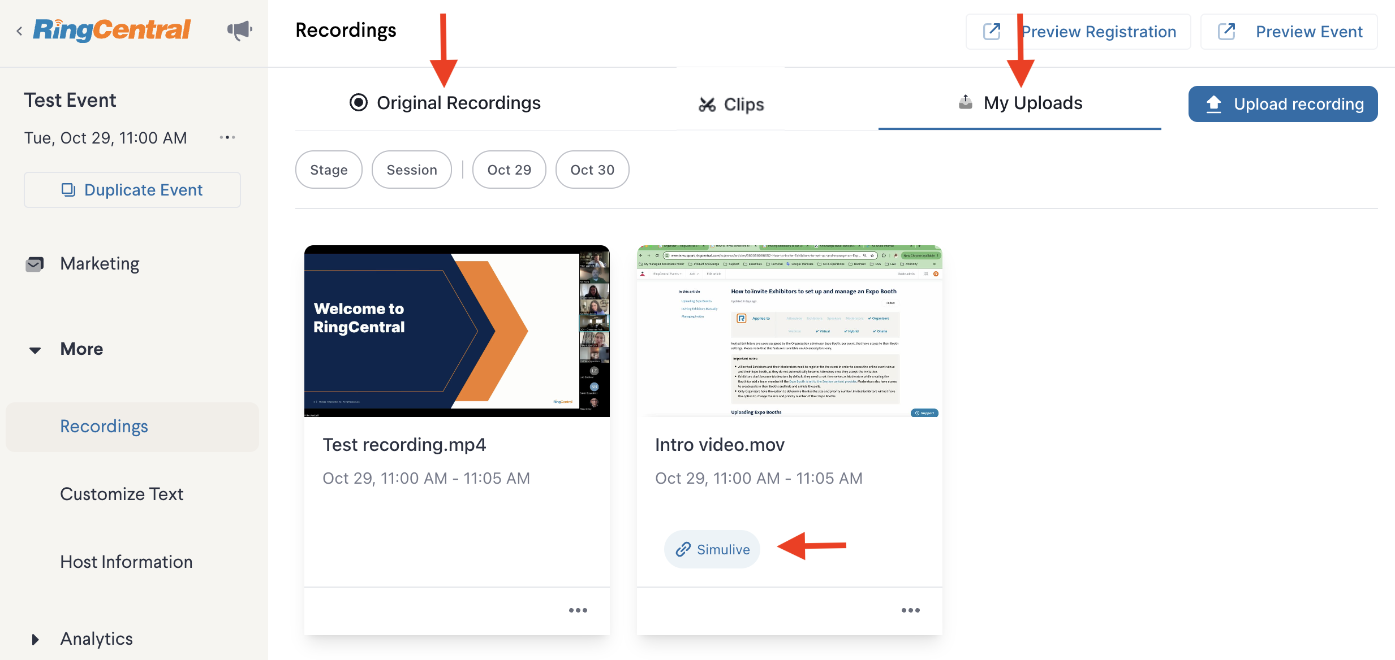Open the more options menu for Intro video.mov
Image resolution: width=1395 pixels, height=660 pixels.
(x=911, y=610)
